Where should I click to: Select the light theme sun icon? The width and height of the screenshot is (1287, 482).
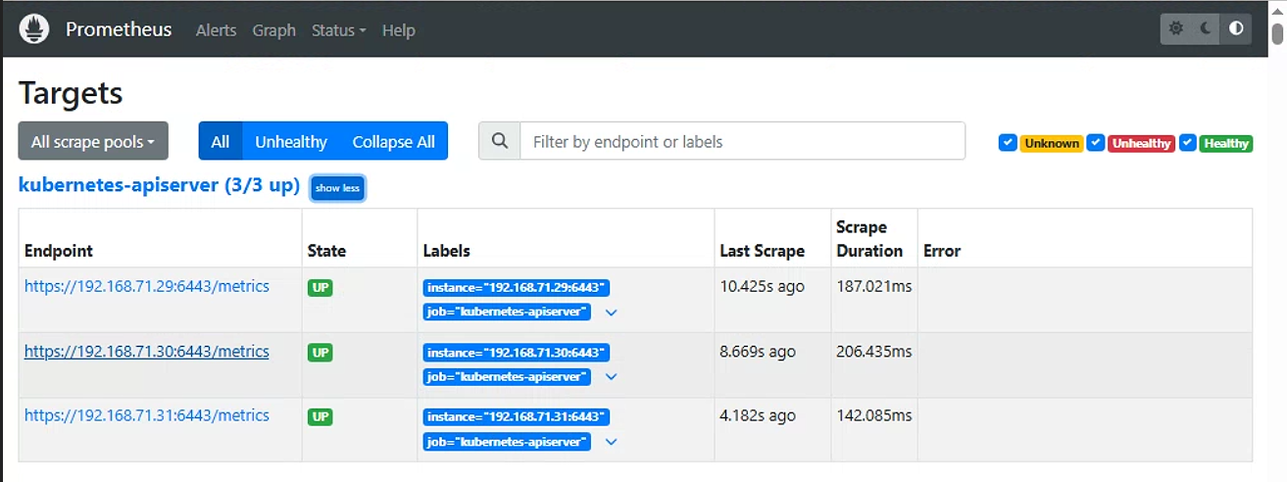1176,28
